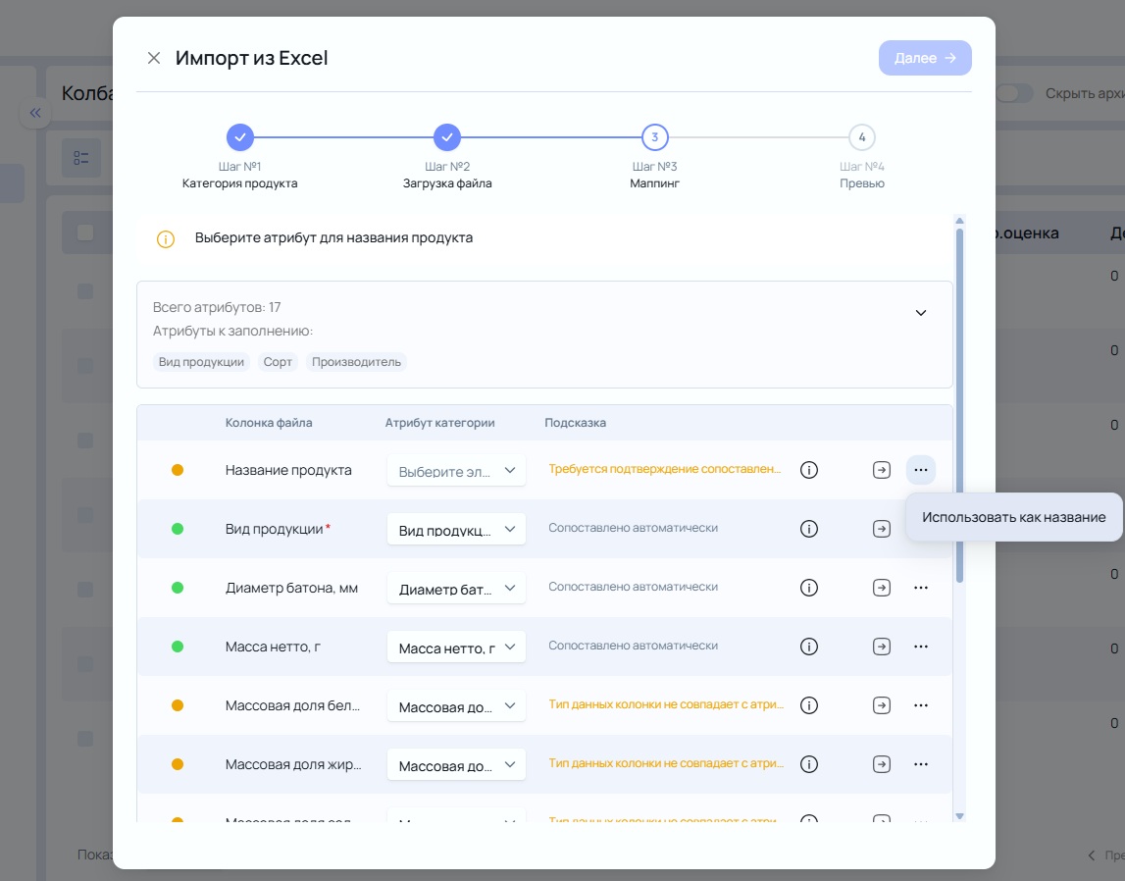This screenshot has height=881, width=1125.
Task: Click arrow-in-box icon for Массовая доля белка row
Action: pyautogui.click(x=882, y=705)
